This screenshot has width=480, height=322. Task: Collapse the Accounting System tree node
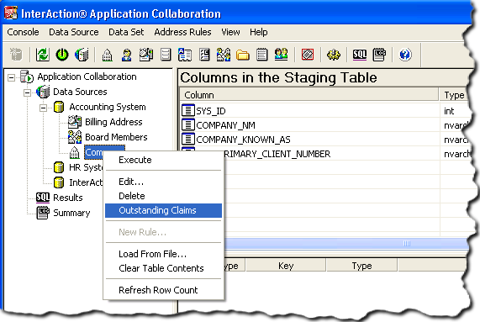(x=43, y=108)
